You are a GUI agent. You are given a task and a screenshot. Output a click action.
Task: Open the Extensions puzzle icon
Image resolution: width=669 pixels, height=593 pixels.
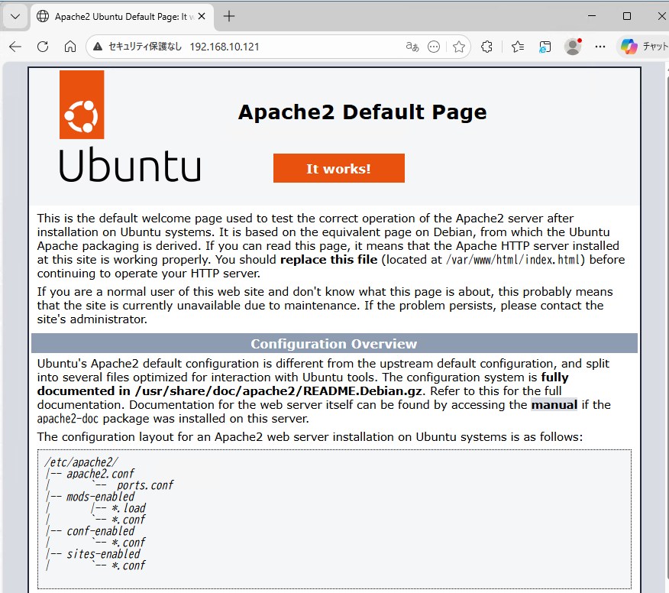(x=486, y=47)
